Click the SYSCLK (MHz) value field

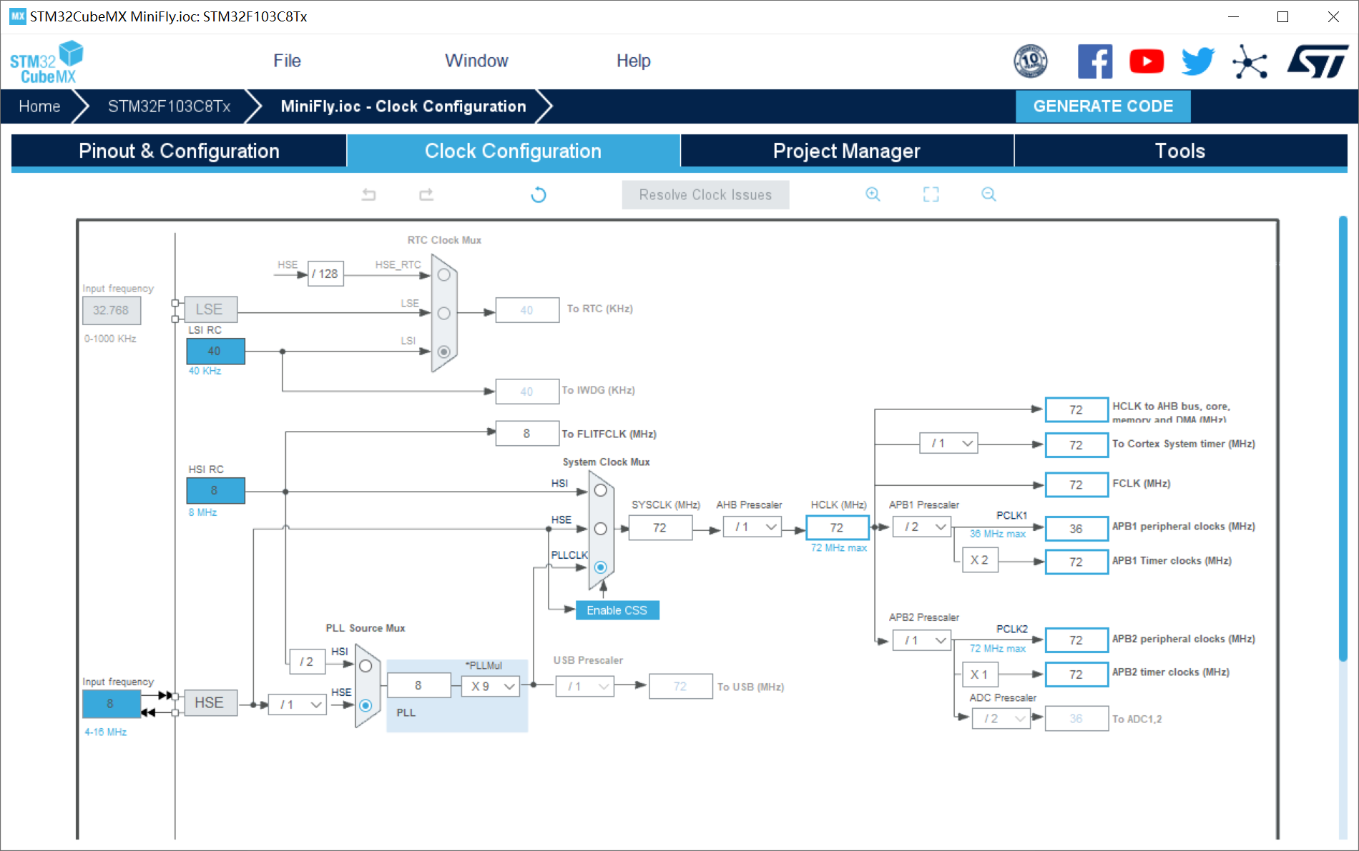(x=661, y=527)
